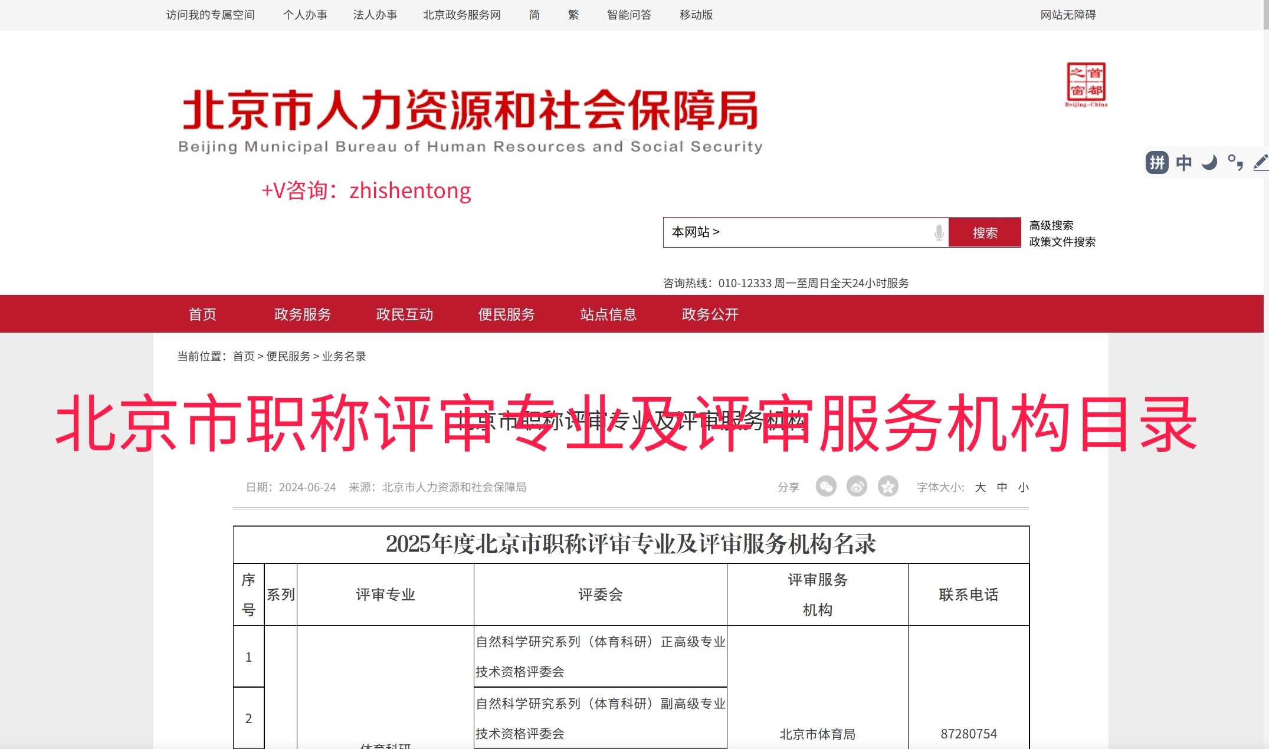Viewport: 1269px width, 749px height.
Task: Click the microphone voice search icon
Action: tap(939, 232)
